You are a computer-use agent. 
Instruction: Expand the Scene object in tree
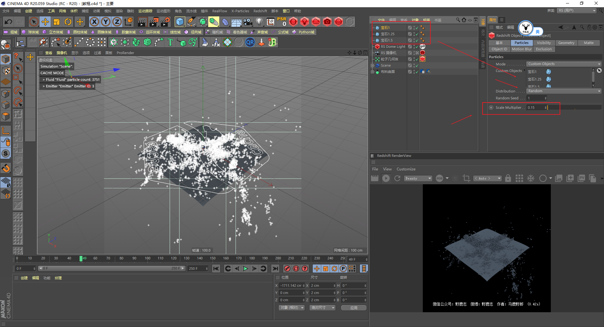click(372, 65)
